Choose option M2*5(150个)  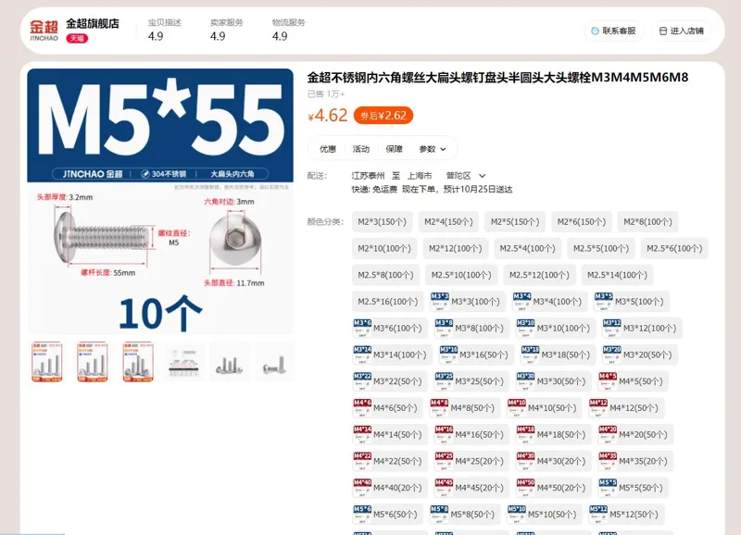(515, 222)
